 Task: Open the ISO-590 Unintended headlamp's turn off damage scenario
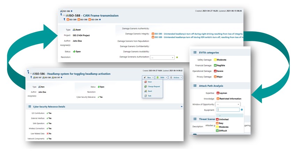tap(197, 34)
